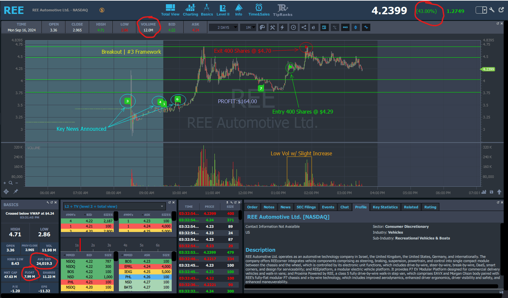Click the up arrow icon at chart bottom-right
Screen dimensions: 508x298
coord(499,192)
